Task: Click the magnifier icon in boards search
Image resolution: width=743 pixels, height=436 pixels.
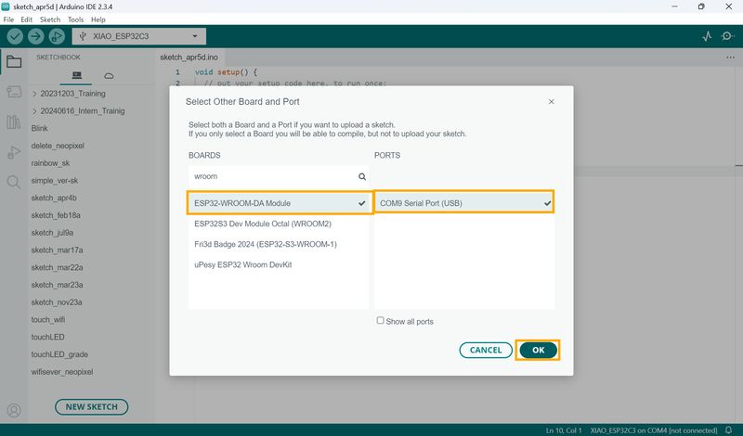Action: click(362, 176)
